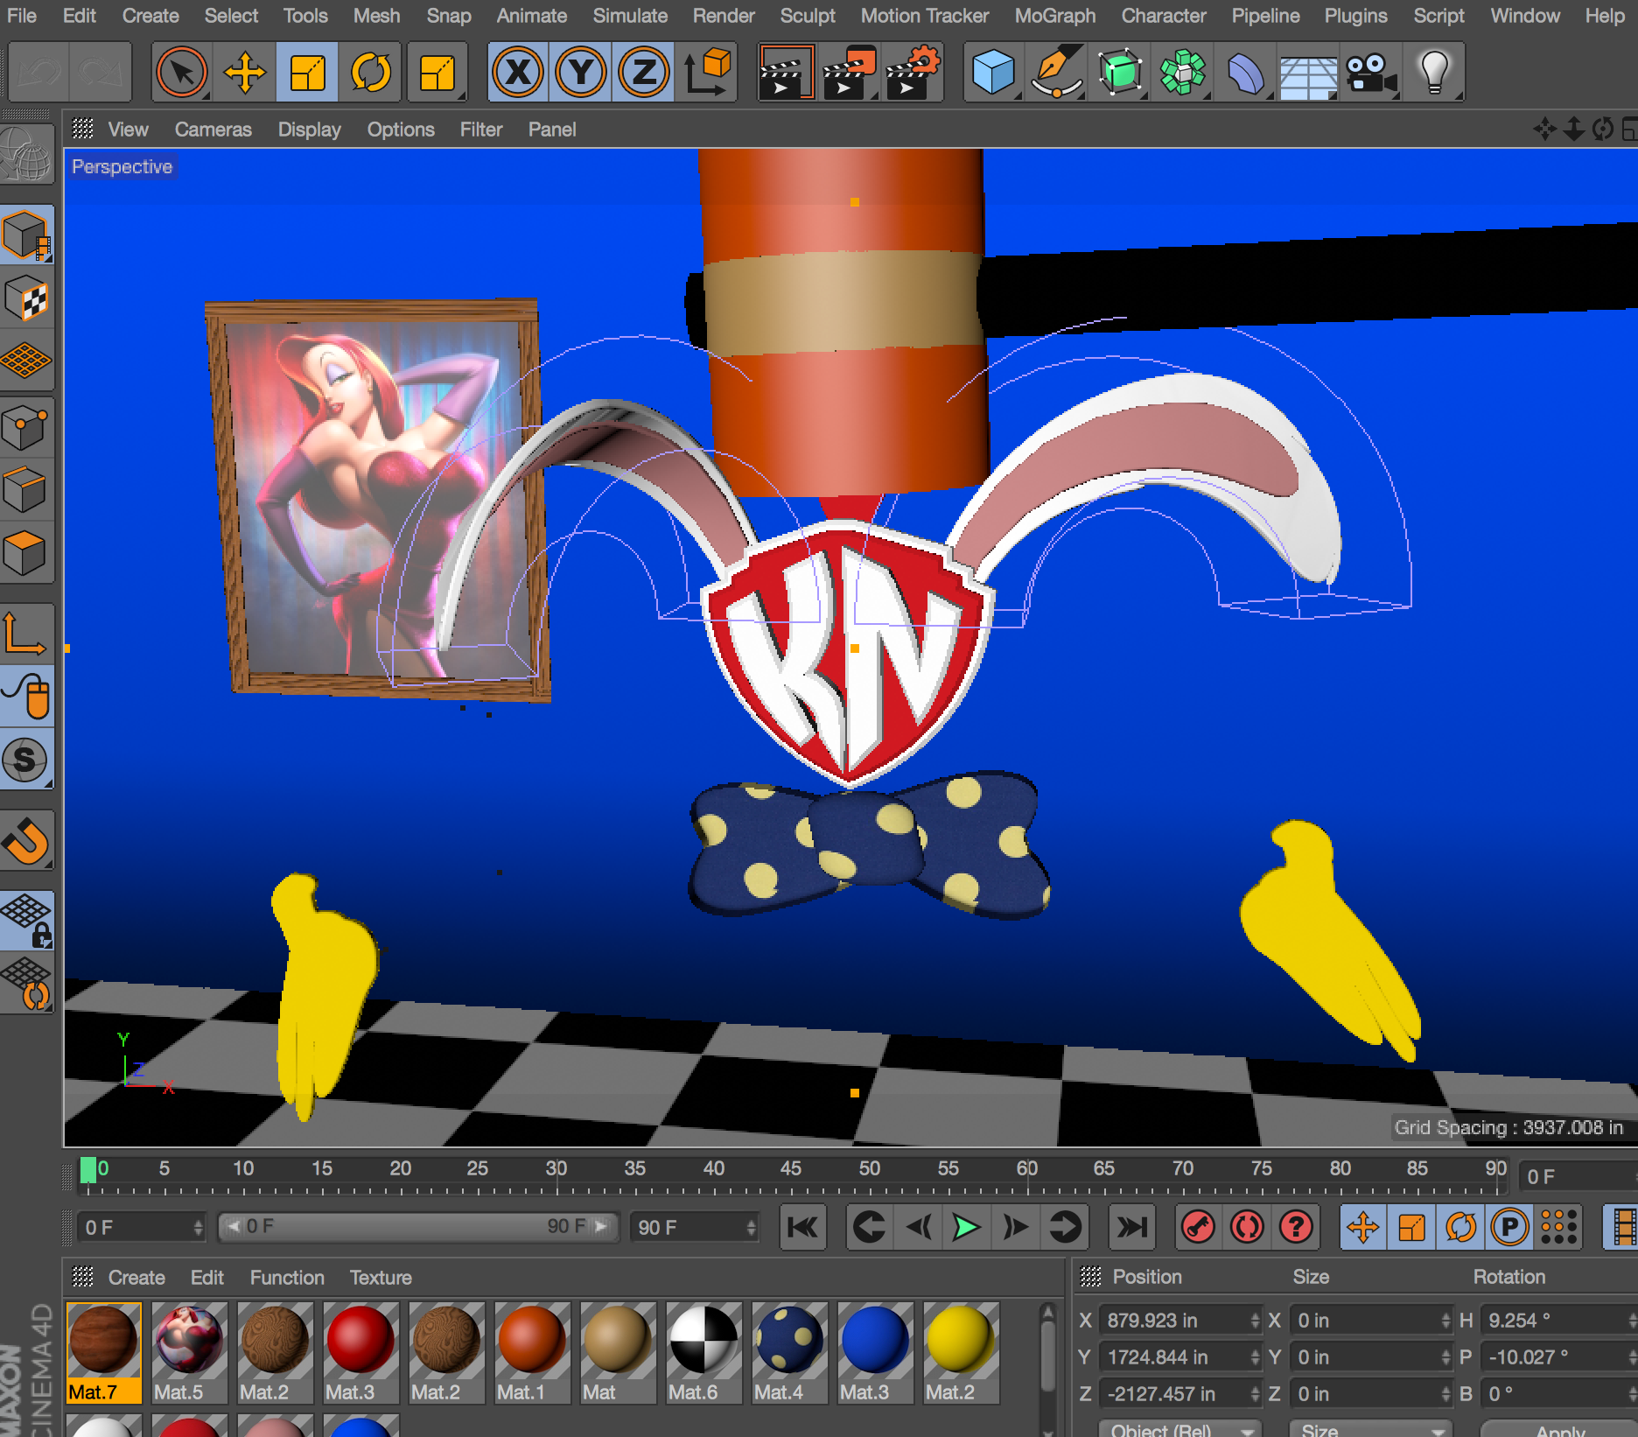This screenshot has height=1437, width=1638.
Task: Select the black-and-white checkered Mat.6 material
Action: coord(703,1353)
